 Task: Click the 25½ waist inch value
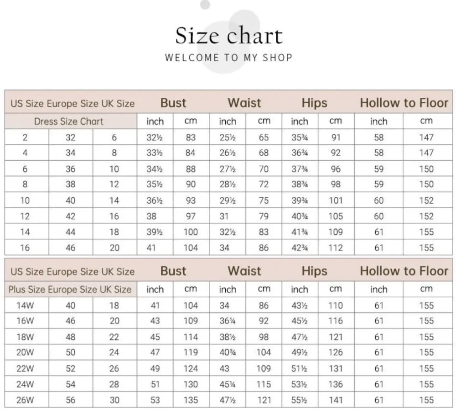(x=228, y=137)
